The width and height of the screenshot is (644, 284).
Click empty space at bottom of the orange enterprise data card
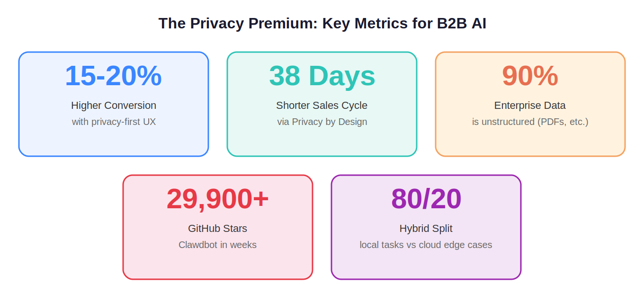(530, 141)
